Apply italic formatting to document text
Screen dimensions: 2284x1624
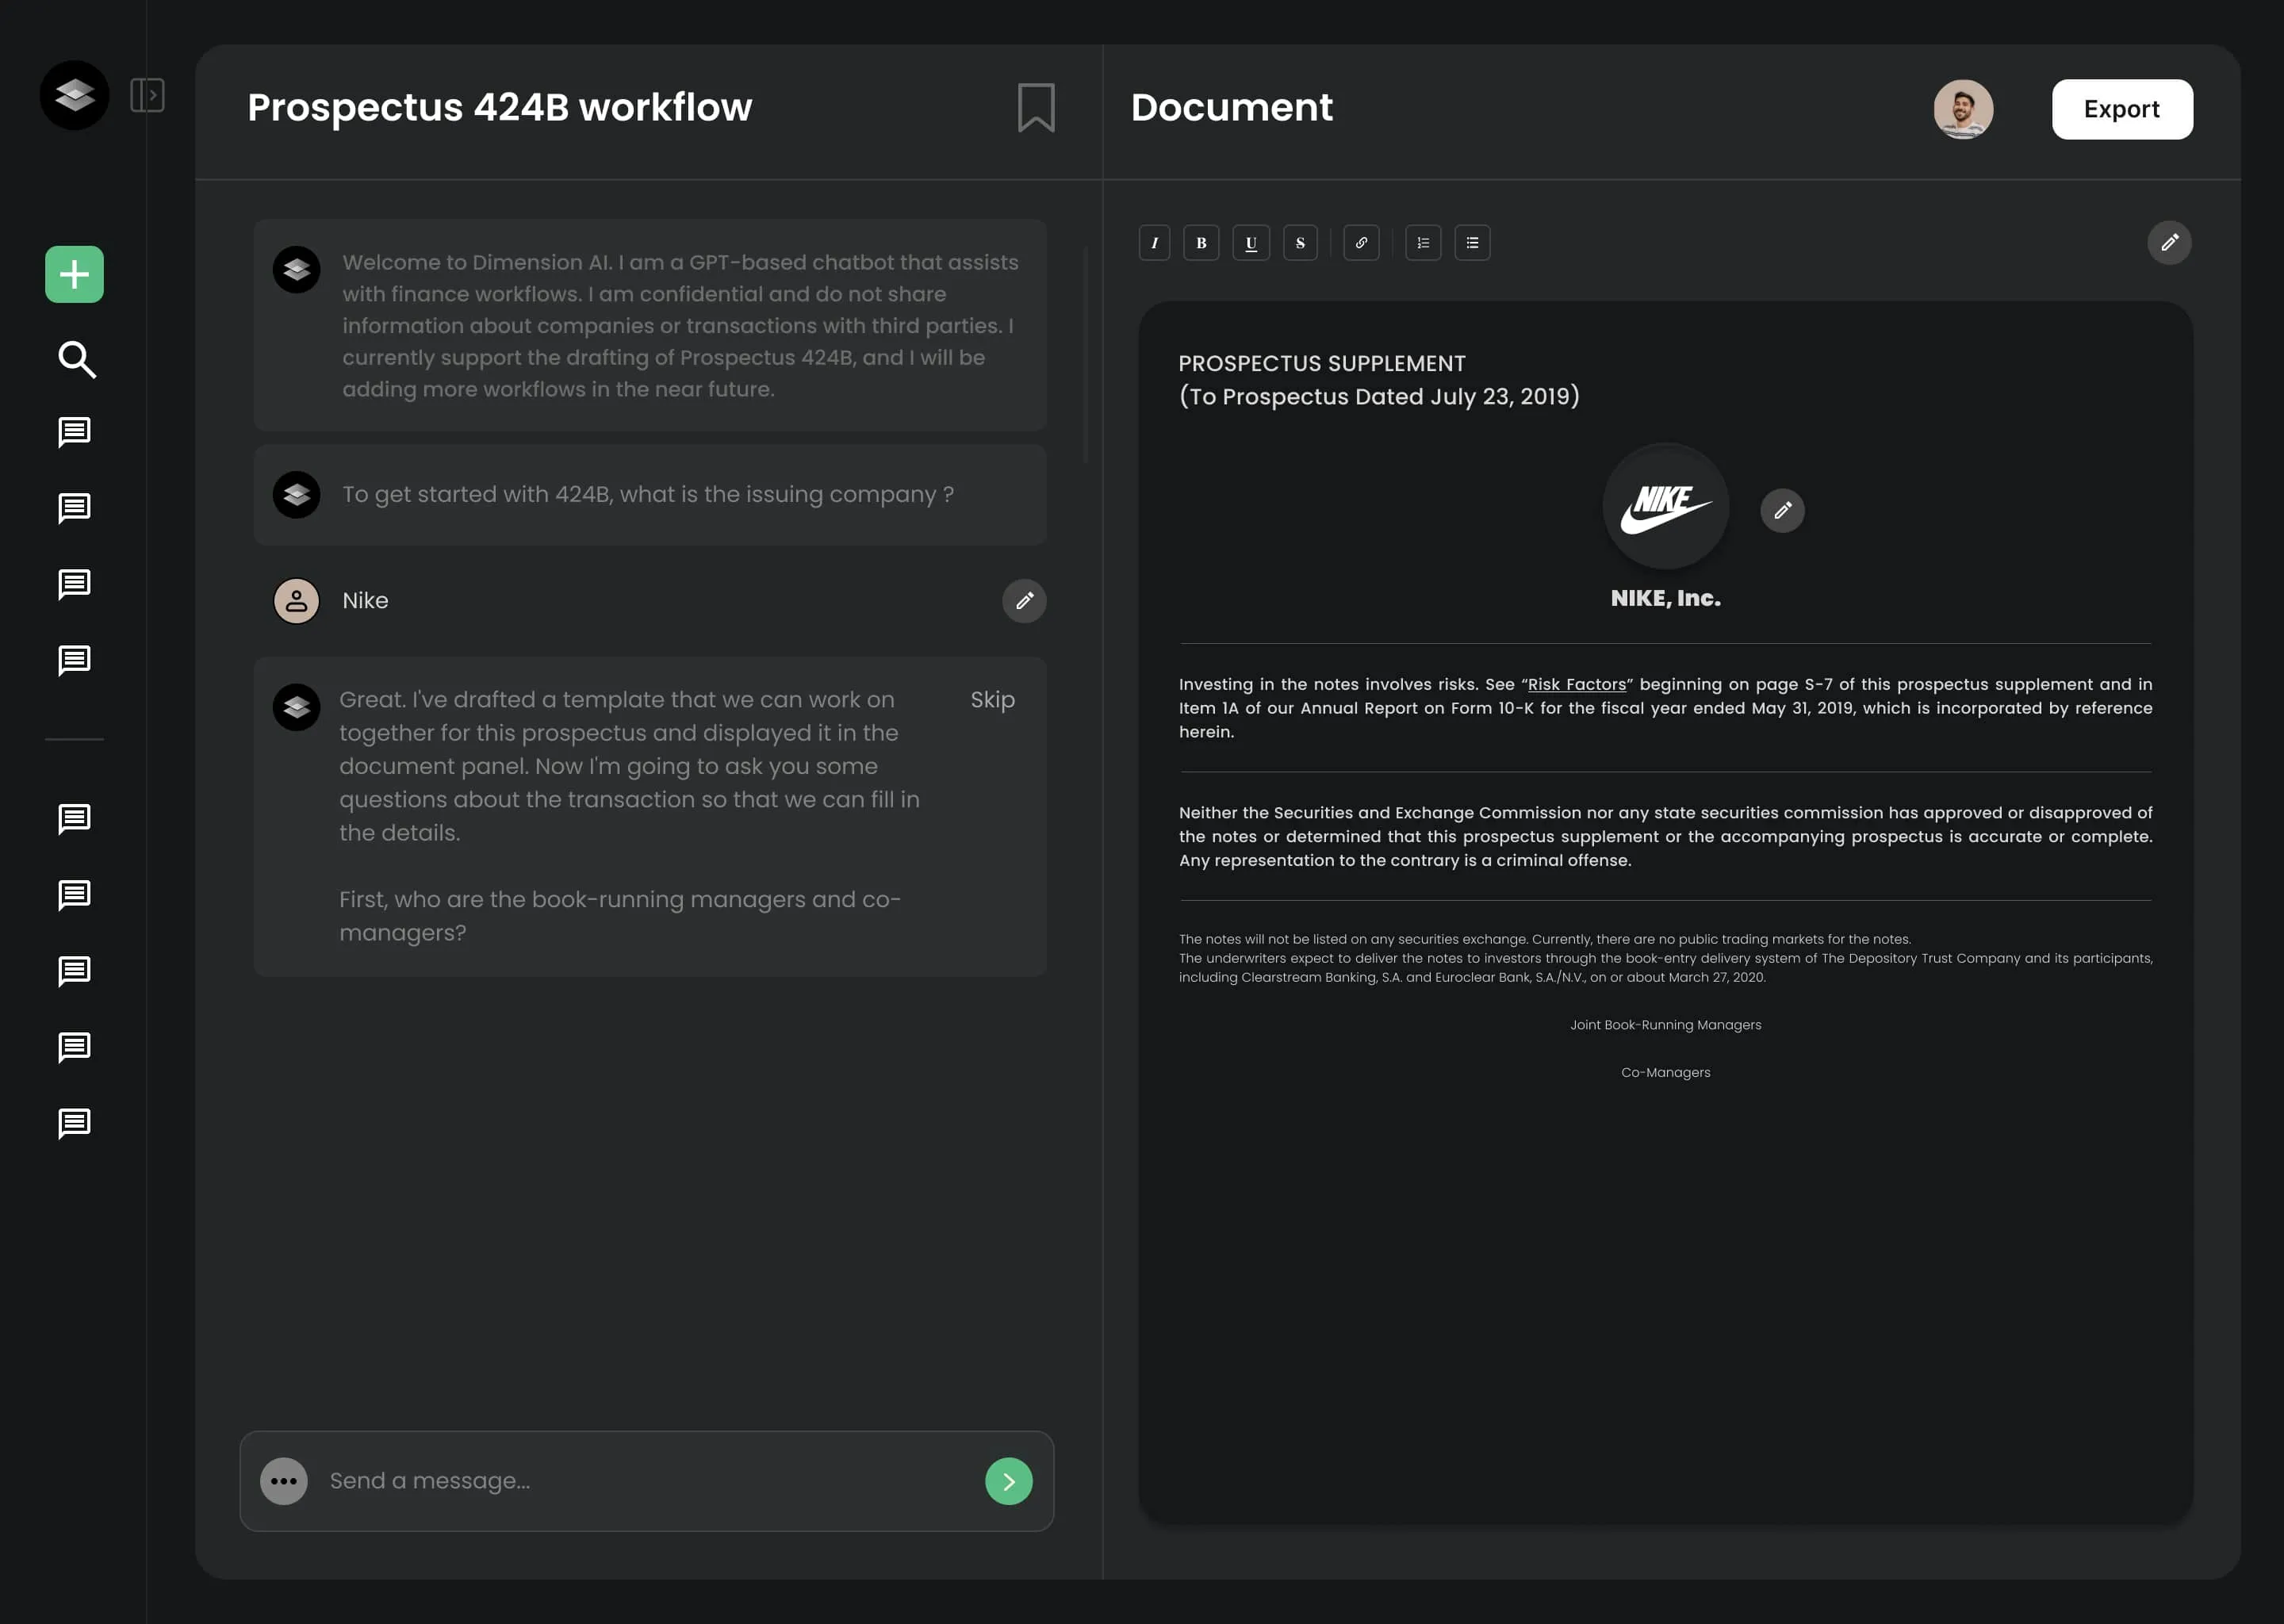(1155, 242)
